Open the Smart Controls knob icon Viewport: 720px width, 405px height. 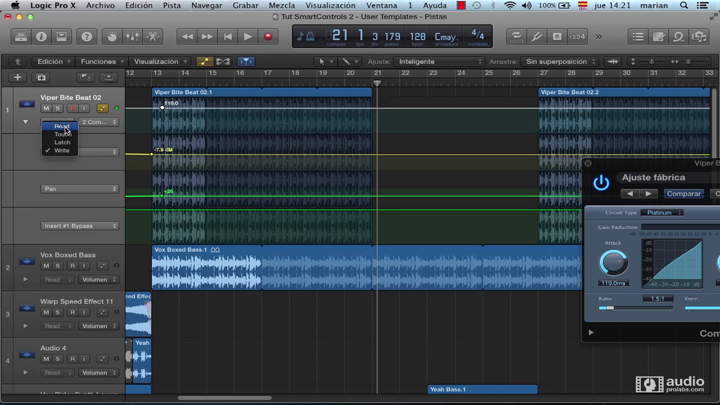click(112, 37)
